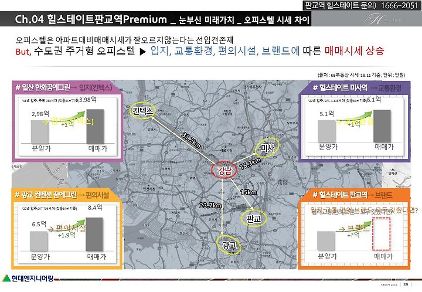Click the '# 일산 한화꿈에그린' panel header

[43, 87]
